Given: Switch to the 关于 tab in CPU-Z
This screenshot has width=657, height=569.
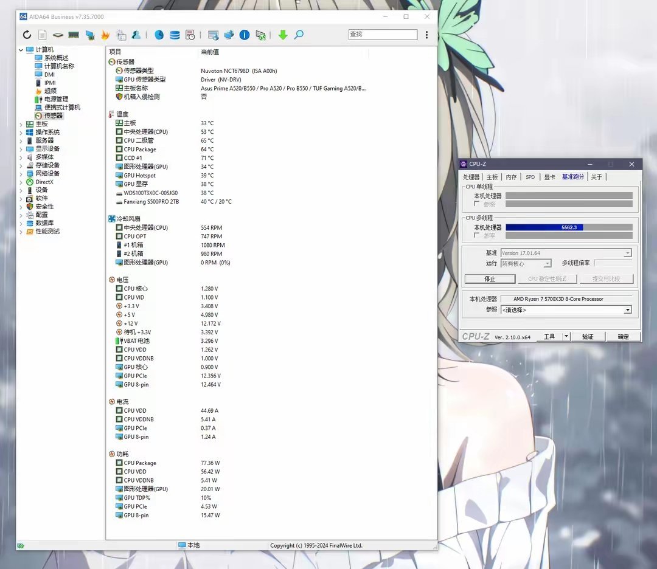Looking at the screenshot, I should pyautogui.click(x=596, y=177).
